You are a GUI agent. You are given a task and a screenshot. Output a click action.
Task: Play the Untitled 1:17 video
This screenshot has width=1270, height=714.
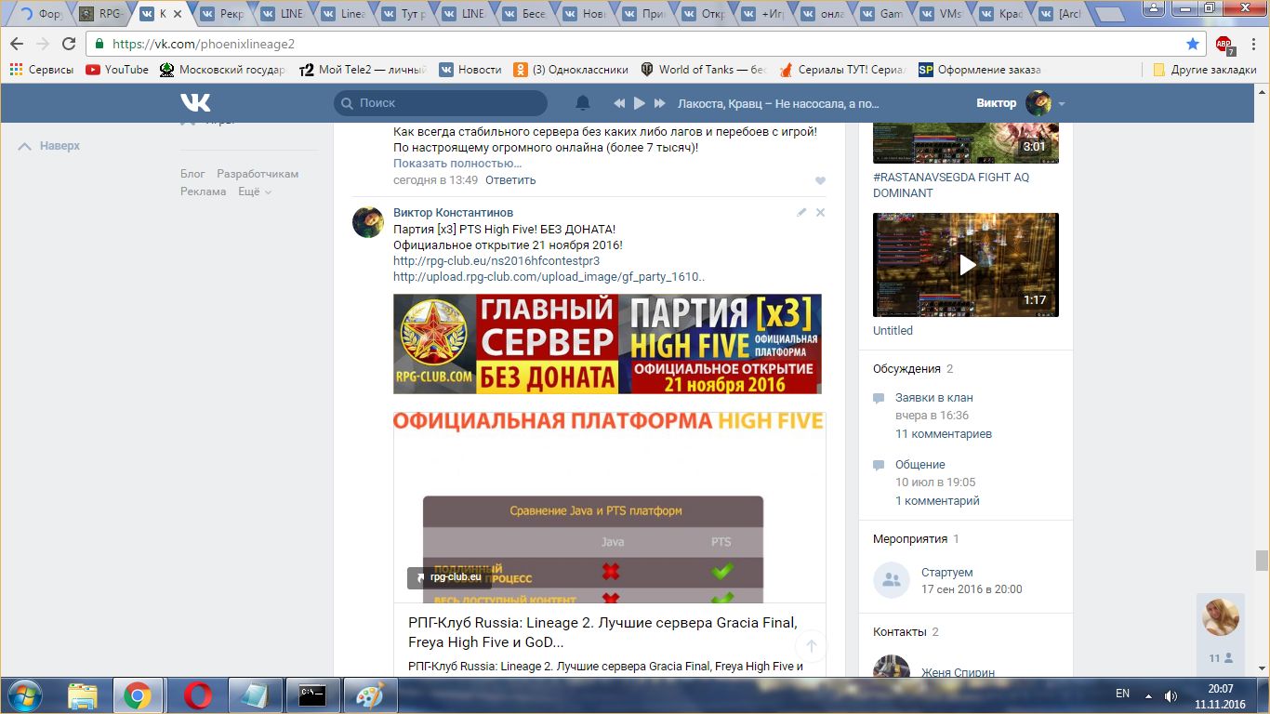[966, 265]
